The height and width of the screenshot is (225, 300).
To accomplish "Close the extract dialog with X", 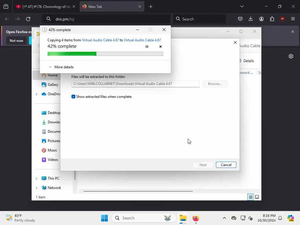I will coord(235,42).
